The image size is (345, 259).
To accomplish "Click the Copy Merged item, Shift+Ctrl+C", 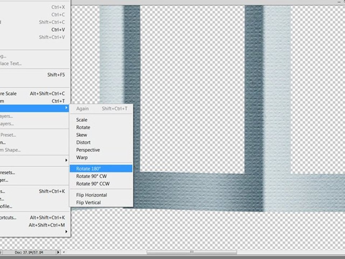I will tap(34, 22).
